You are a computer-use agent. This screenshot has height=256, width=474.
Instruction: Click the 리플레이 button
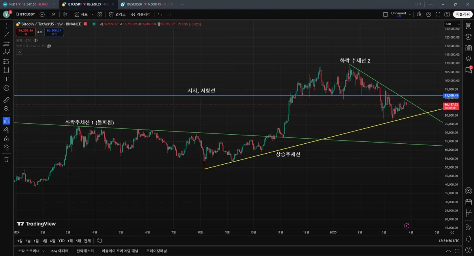[x=141, y=14]
